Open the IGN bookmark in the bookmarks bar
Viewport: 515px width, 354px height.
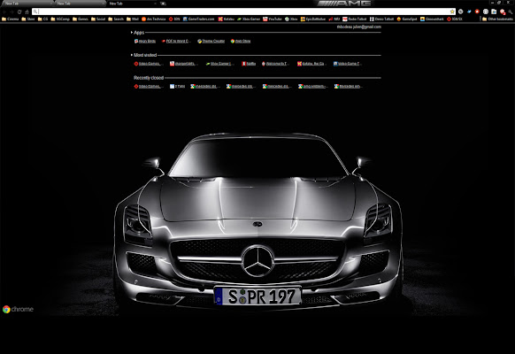tap(174, 19)
